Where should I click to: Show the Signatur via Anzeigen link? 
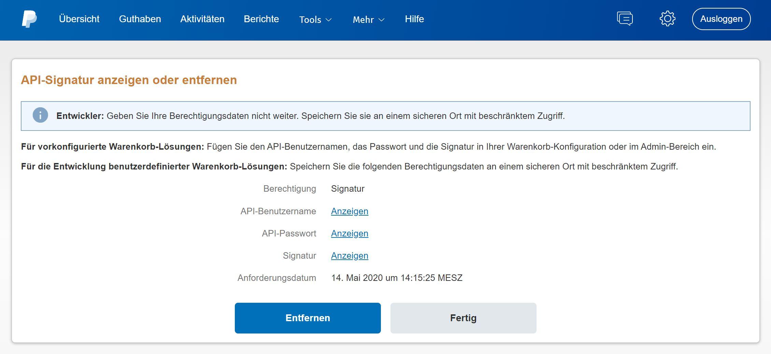click(349, 256)
